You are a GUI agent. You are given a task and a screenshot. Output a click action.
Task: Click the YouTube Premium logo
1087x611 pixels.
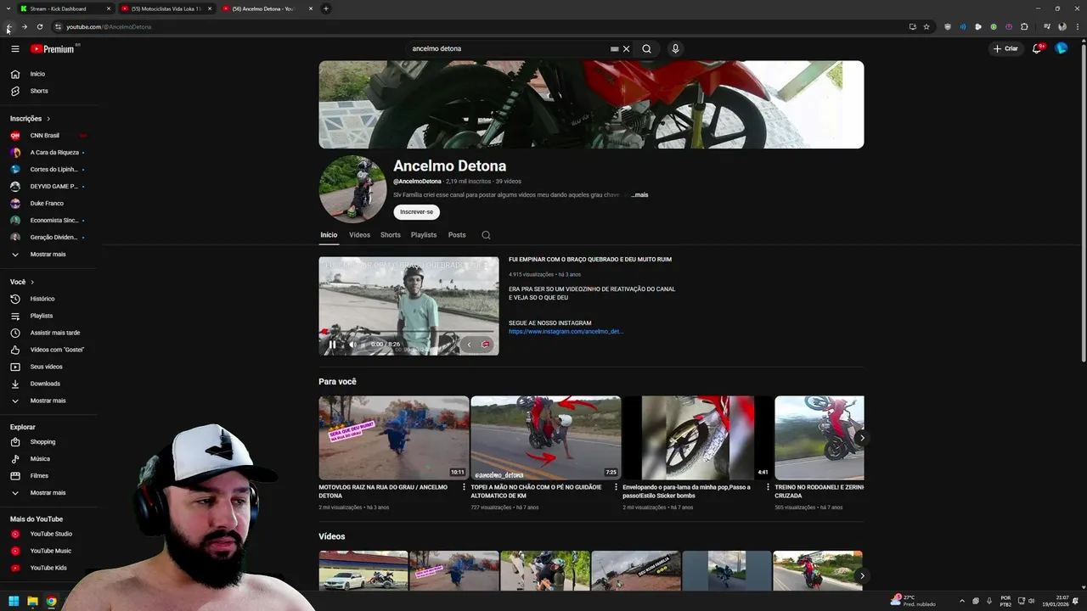pos(53,49)
